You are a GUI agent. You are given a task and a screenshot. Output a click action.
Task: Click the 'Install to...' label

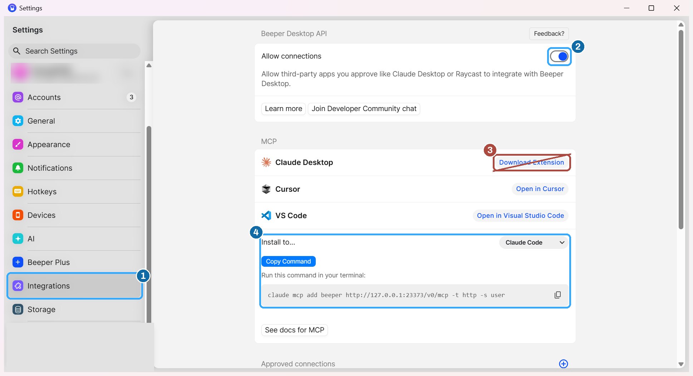(278, 242)
